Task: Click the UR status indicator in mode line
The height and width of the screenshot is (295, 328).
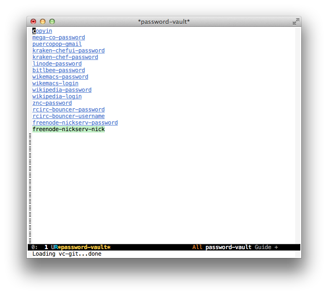Action: click(54, 247)
